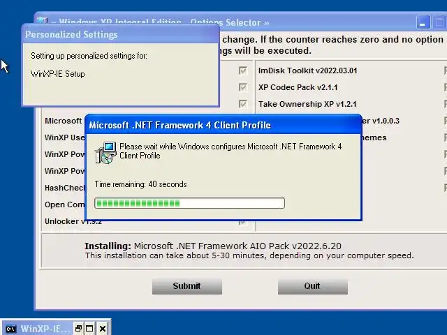Viewport: 447px width, 335px height.
Task: Select the WinXP Use entry in list
Action: point(64,137)
